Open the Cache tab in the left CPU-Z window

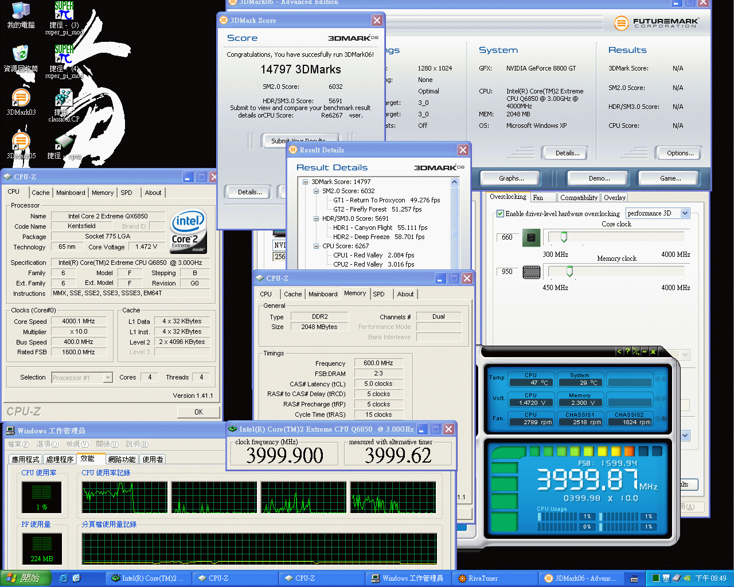(x=40, y=193)
